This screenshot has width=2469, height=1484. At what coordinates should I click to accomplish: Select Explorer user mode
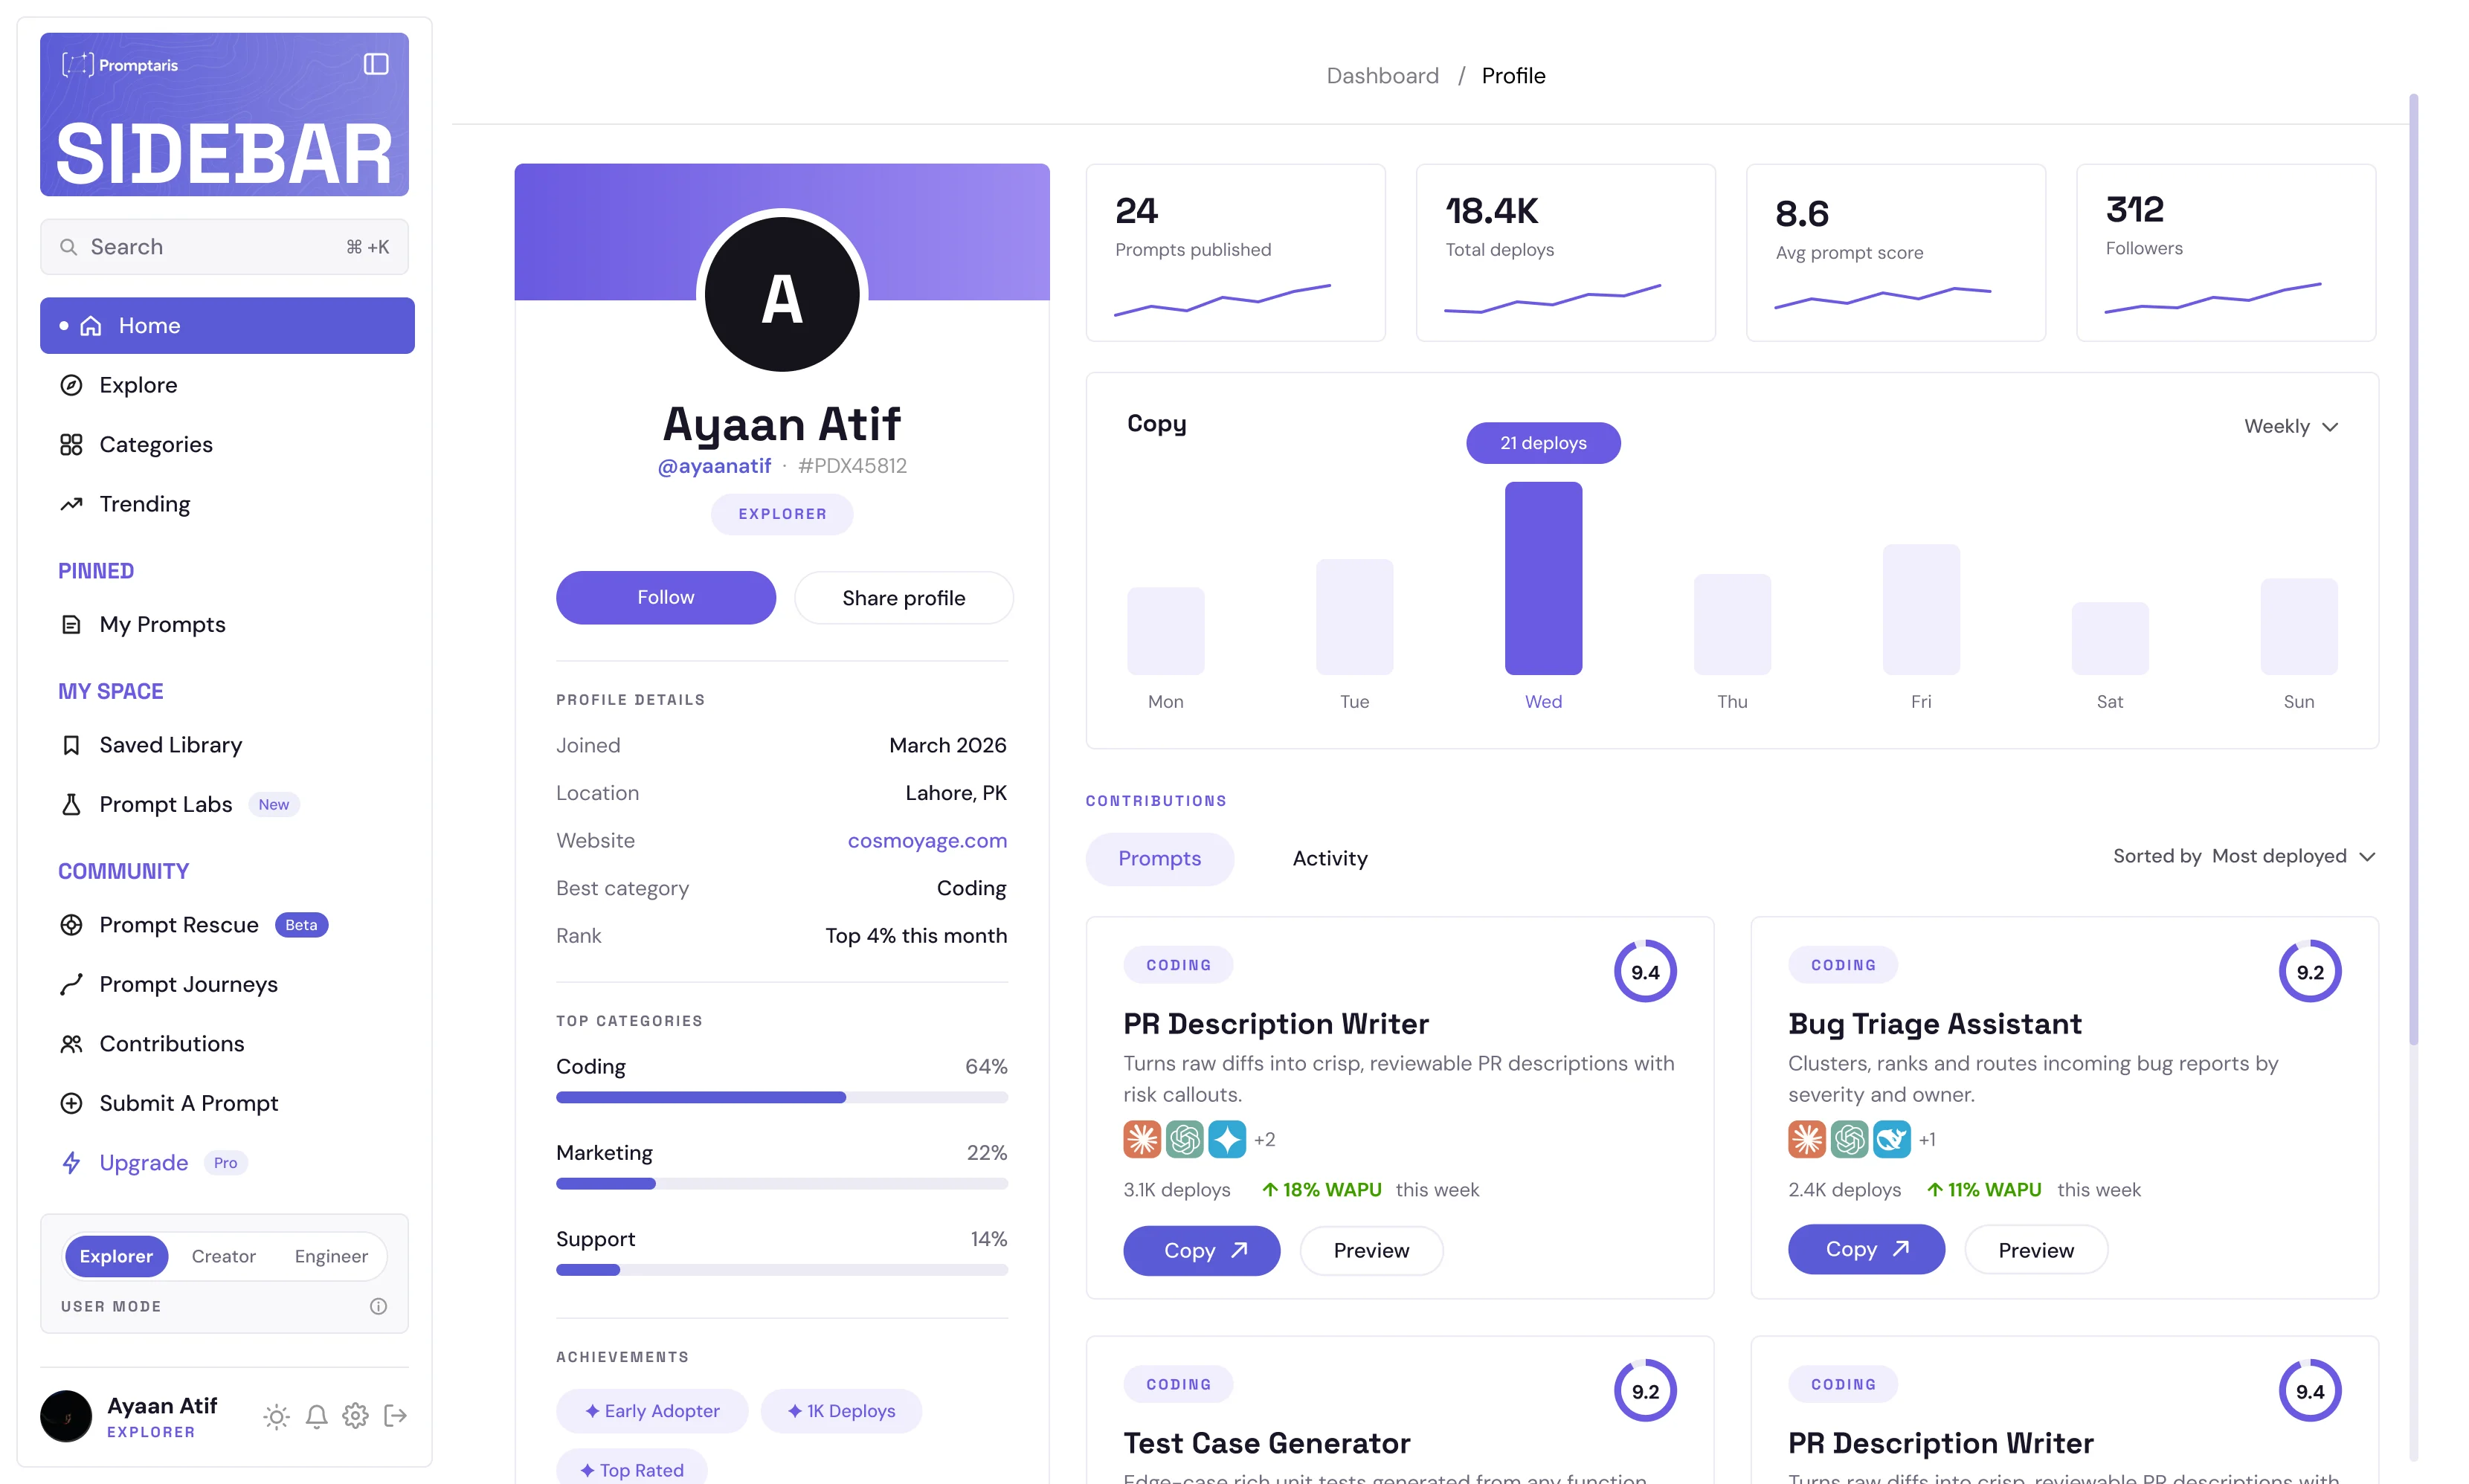click(x=116, y=1256)
